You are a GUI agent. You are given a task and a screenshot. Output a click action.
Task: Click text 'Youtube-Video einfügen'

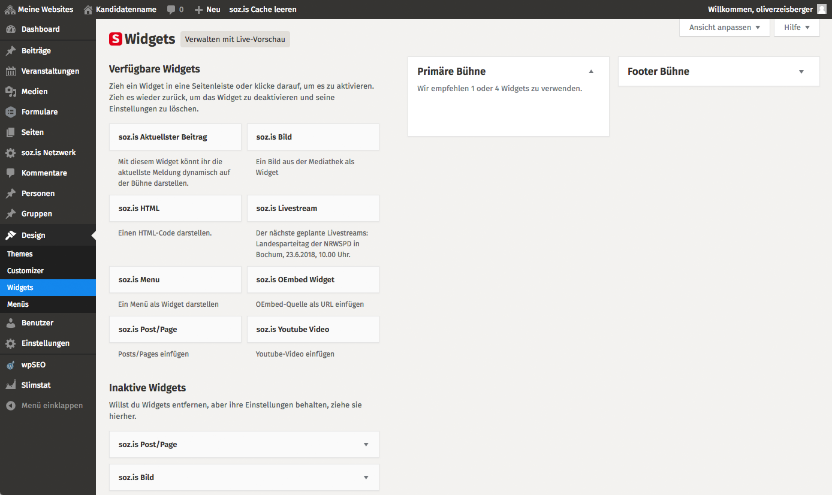tap(295, 354)
